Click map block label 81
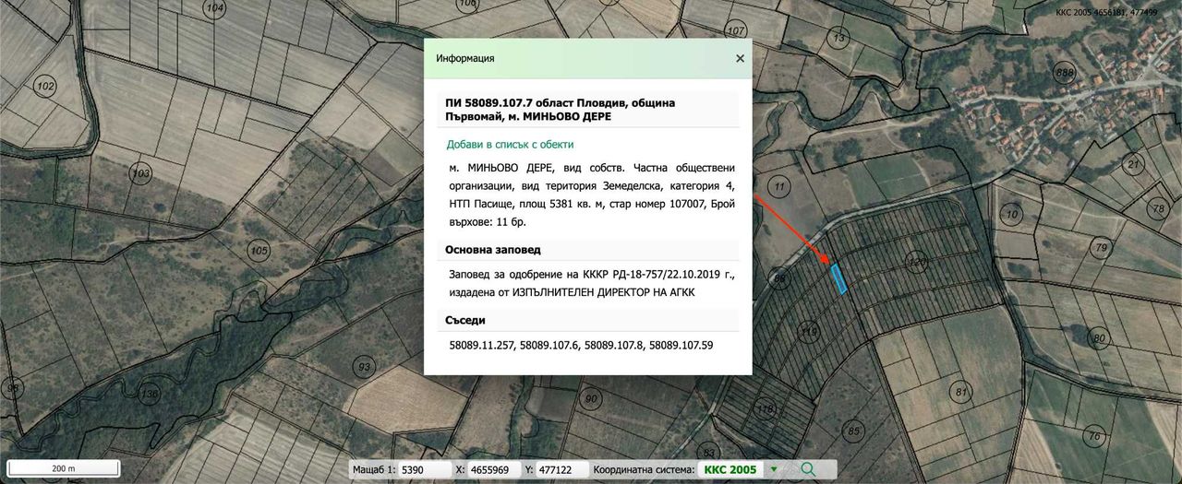 pos(960,393)
